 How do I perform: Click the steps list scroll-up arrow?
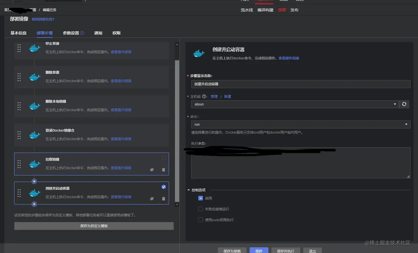[177, 44]
